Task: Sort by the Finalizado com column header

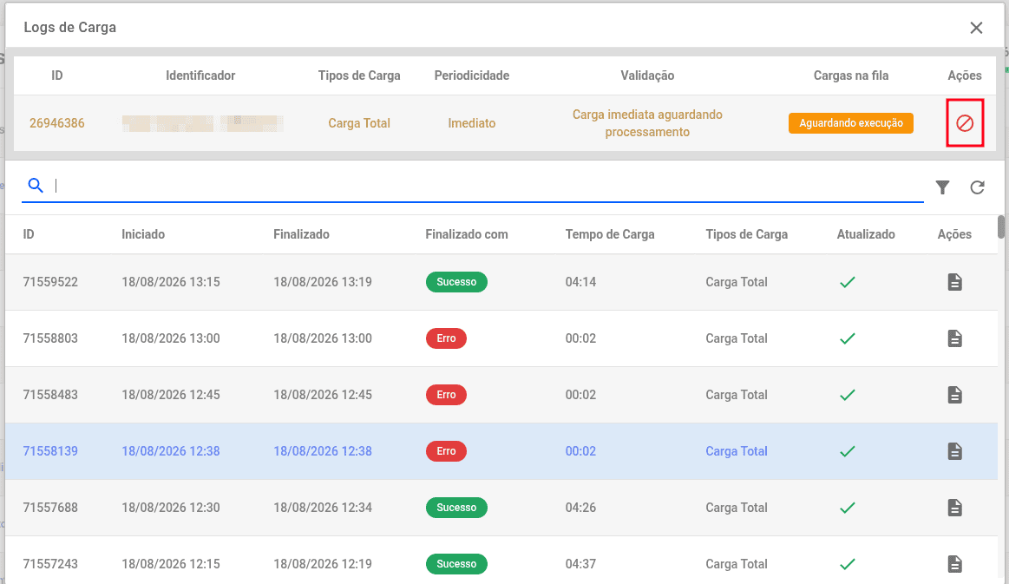Action: coord(467,234)
